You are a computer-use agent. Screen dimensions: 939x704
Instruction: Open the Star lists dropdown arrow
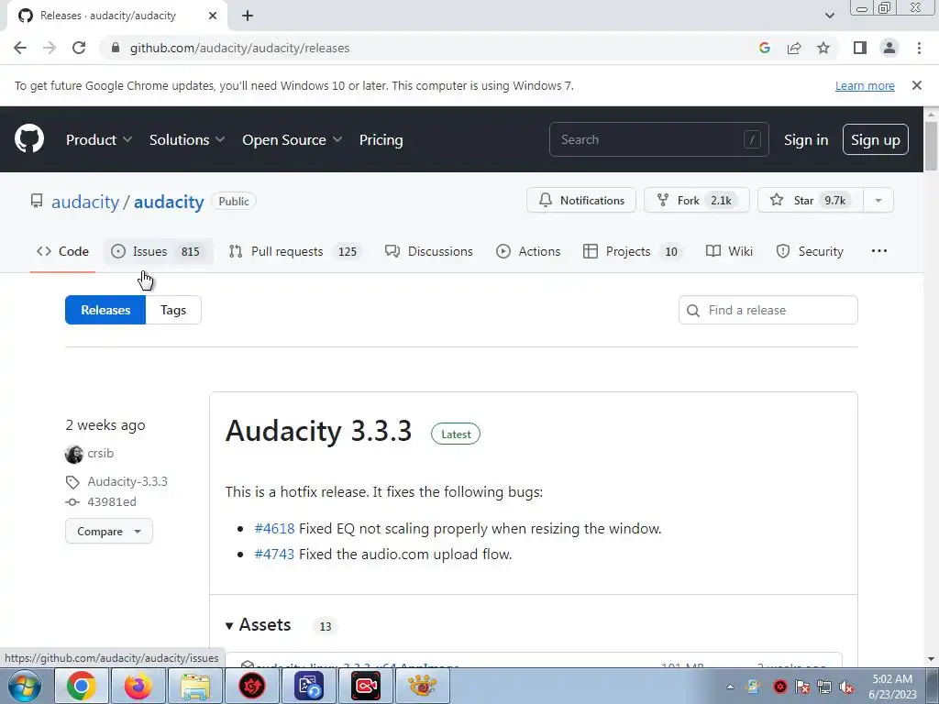[878, 200]
